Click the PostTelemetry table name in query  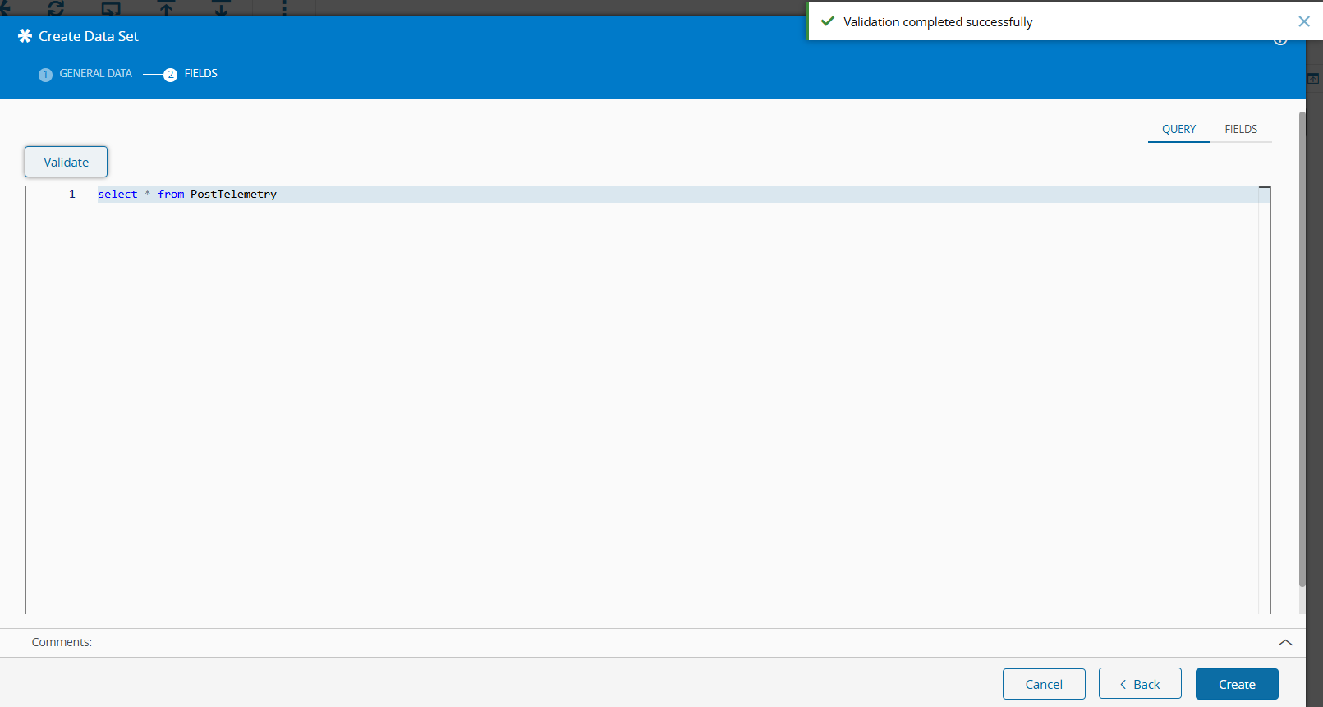pyautogui.click(x=233, y=195)
